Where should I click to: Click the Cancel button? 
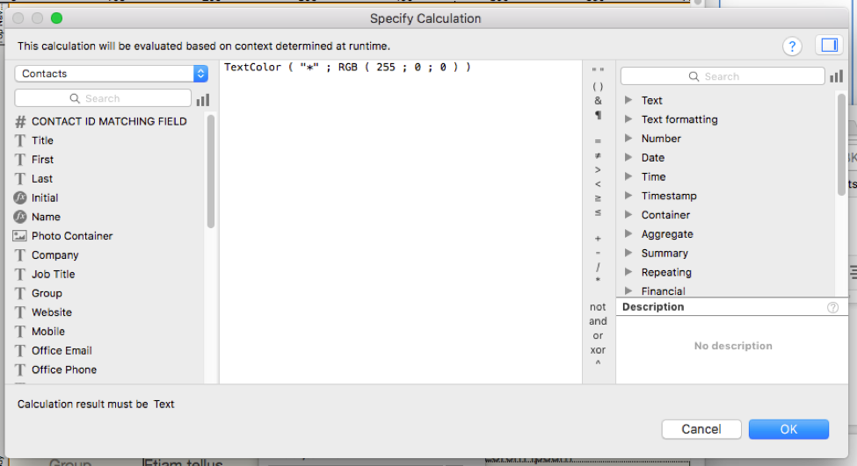click(x=701, y=429)
